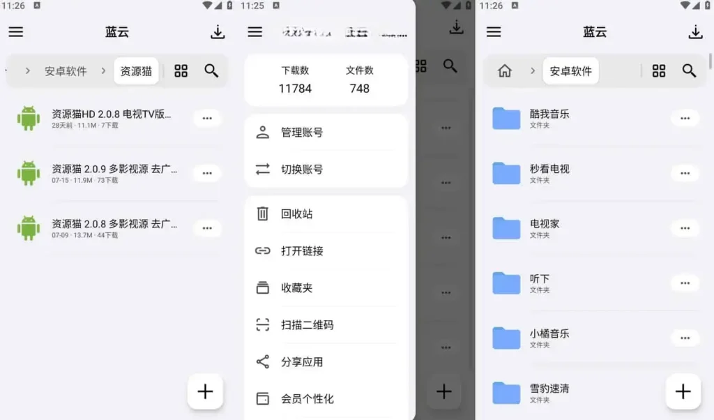Viewport: 714px width, 420px height.
Task: Open more options for the 酷我音乐 folder
Action: coord(685,118)
